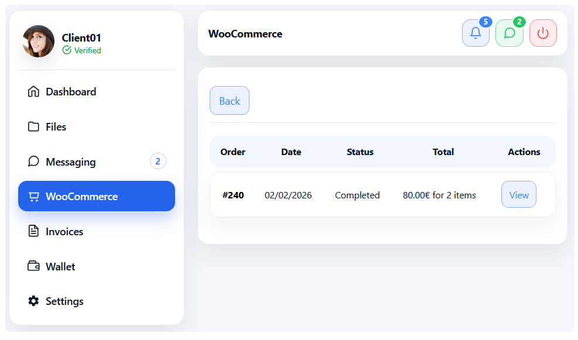The image size is (578, 340).
Task: Open the Dashboard menu item
Action: (71, 92)
